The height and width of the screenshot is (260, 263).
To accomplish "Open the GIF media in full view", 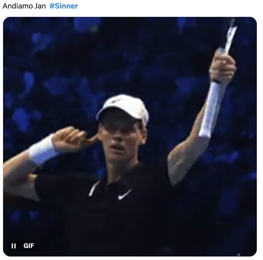I will coord(130,136).
